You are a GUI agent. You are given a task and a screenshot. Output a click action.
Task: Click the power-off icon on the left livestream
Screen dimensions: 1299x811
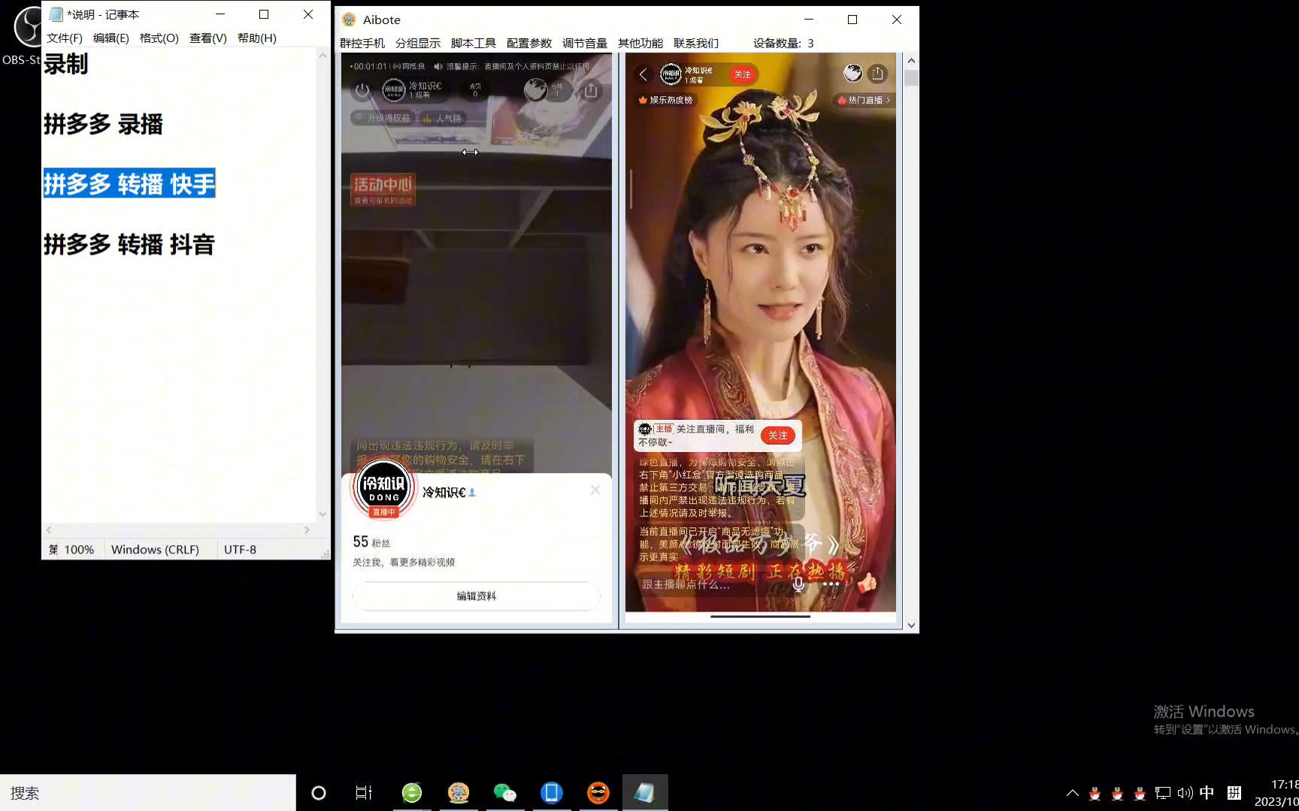(362, 91)
